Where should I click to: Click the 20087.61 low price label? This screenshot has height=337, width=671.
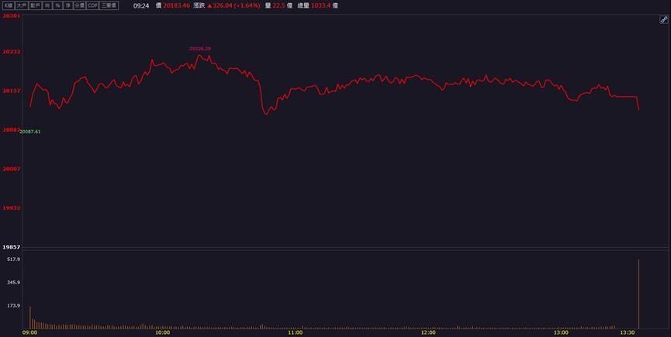[30, 132]
